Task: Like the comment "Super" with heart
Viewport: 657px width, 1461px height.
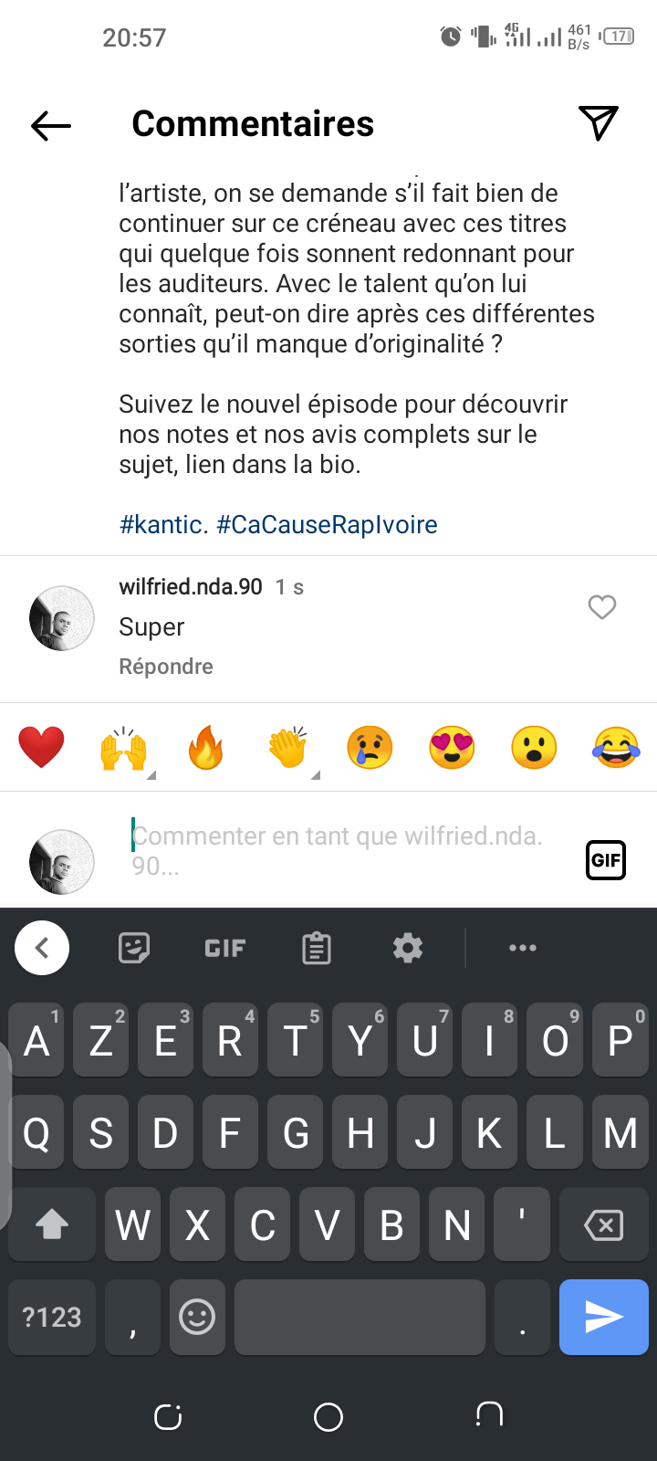Action: point(602,607)
